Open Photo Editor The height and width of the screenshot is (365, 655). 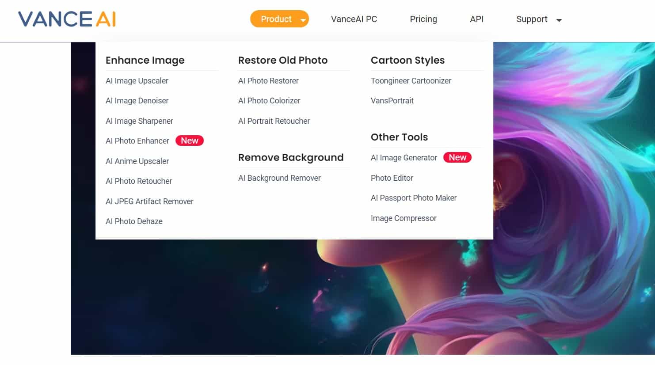tap(392, 178)
